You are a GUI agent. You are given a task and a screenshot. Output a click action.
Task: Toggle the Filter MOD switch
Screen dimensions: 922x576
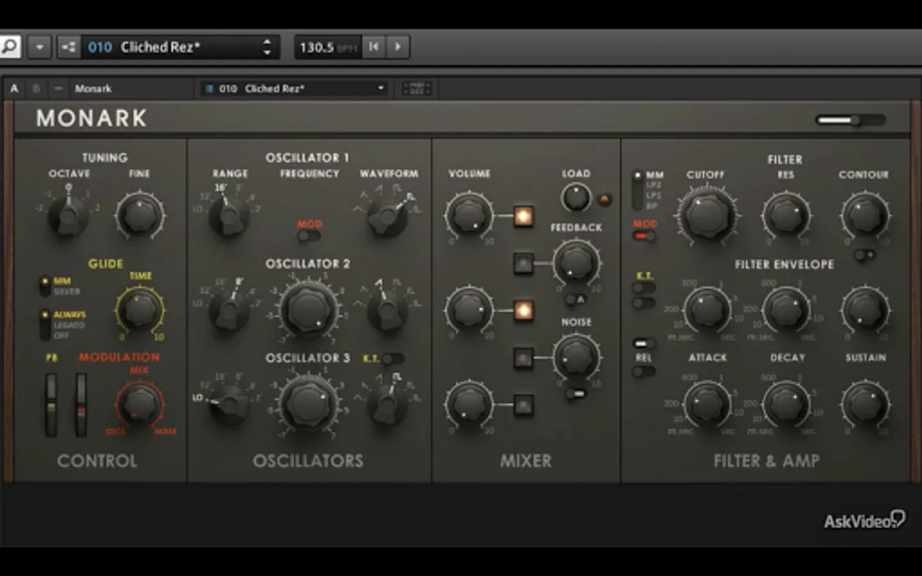tap(643, 236)
